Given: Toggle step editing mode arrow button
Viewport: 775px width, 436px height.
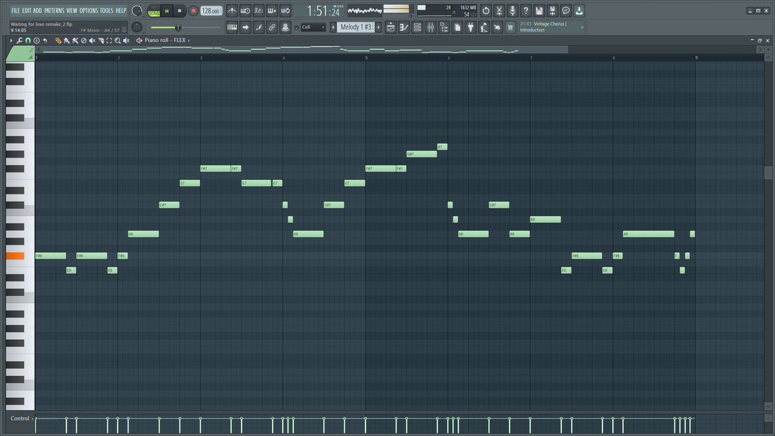Looking at the screenshot, I should pos(245,27).
